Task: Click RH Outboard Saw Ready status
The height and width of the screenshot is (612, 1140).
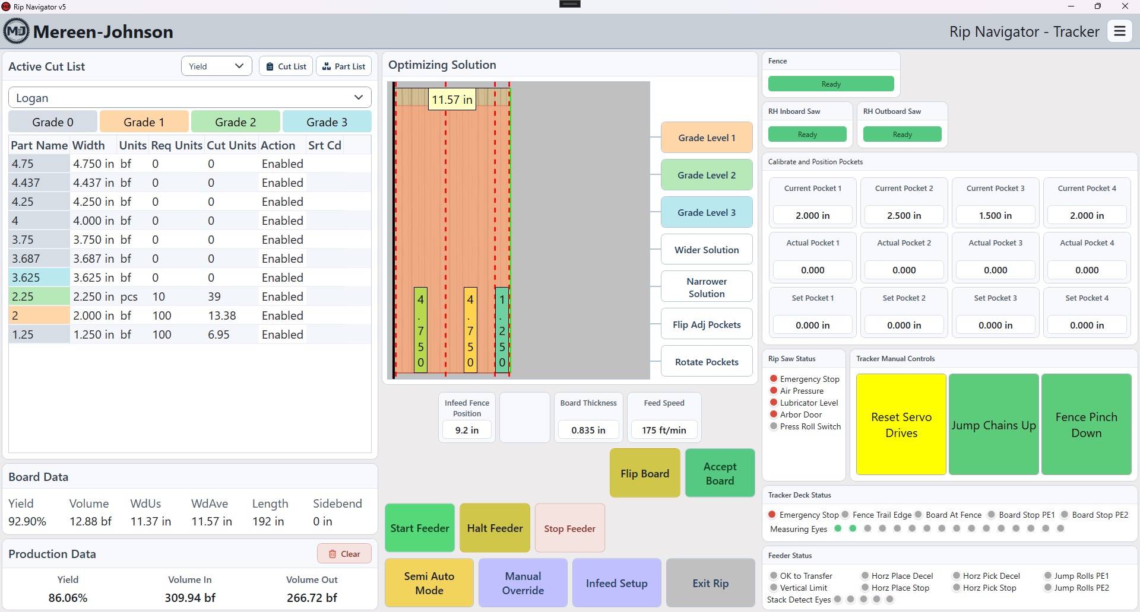Action: pos(902,134)
